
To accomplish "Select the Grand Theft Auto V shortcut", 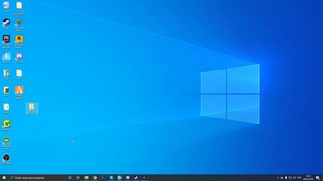I will tap(19, 25).
